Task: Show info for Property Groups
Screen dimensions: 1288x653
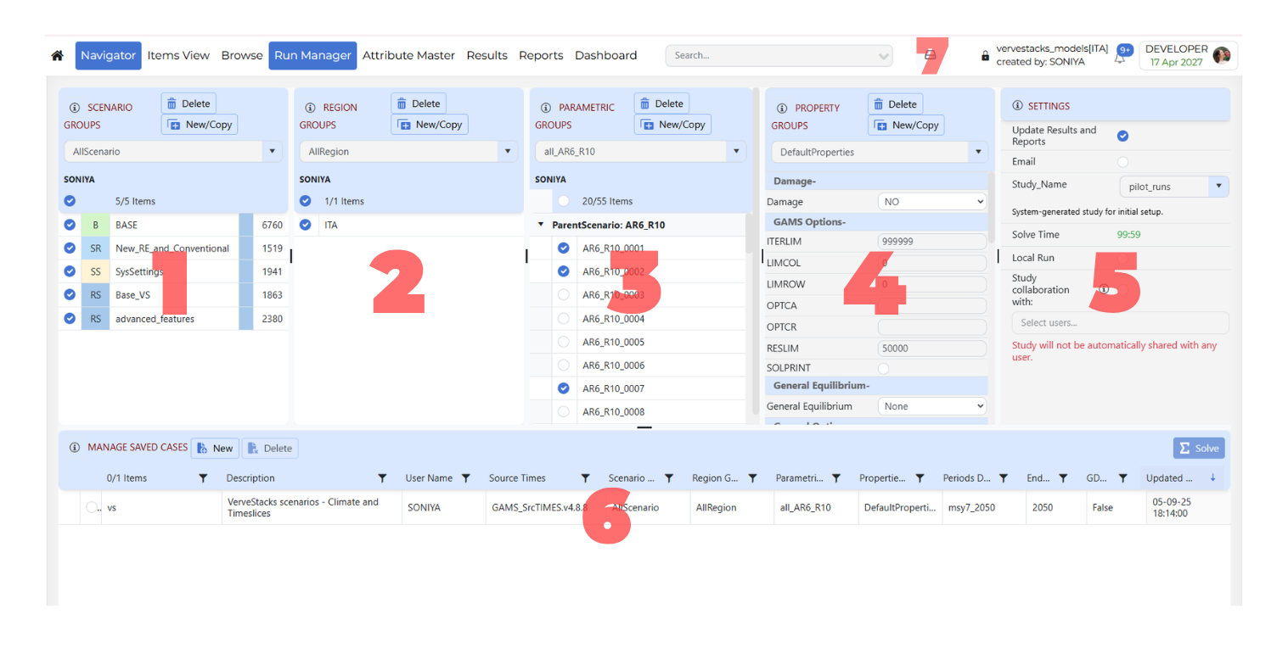Action: point(780,108)
